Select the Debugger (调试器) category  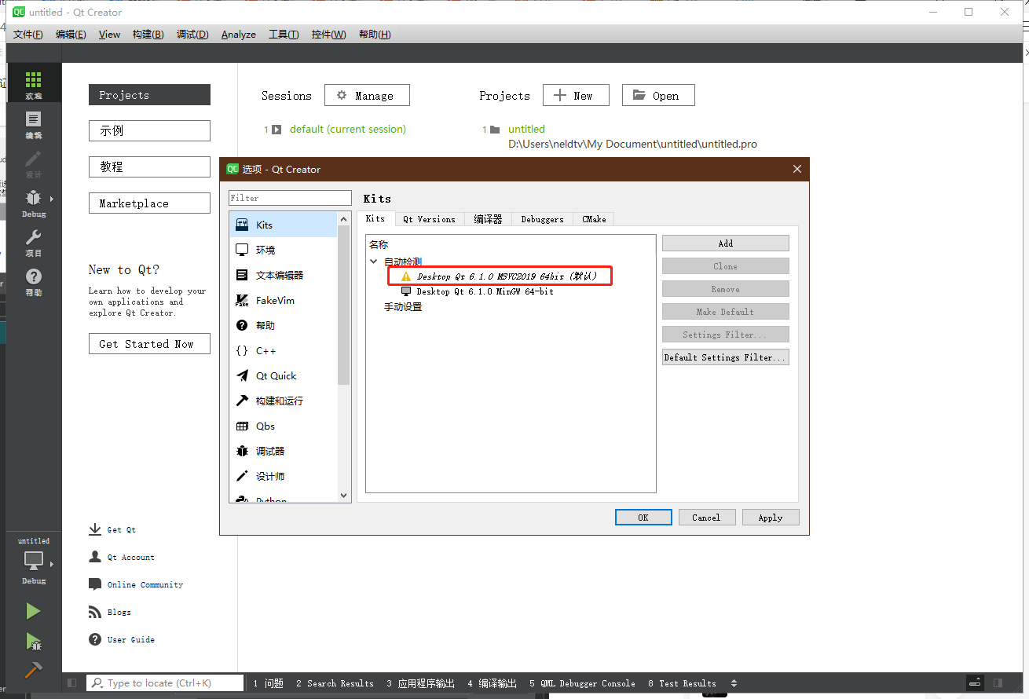point(284,451)
